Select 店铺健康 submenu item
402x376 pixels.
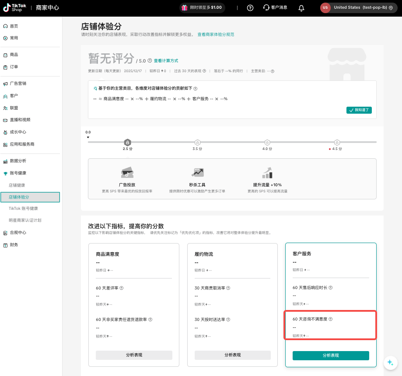pyautogui.click(x=17, y=185)
